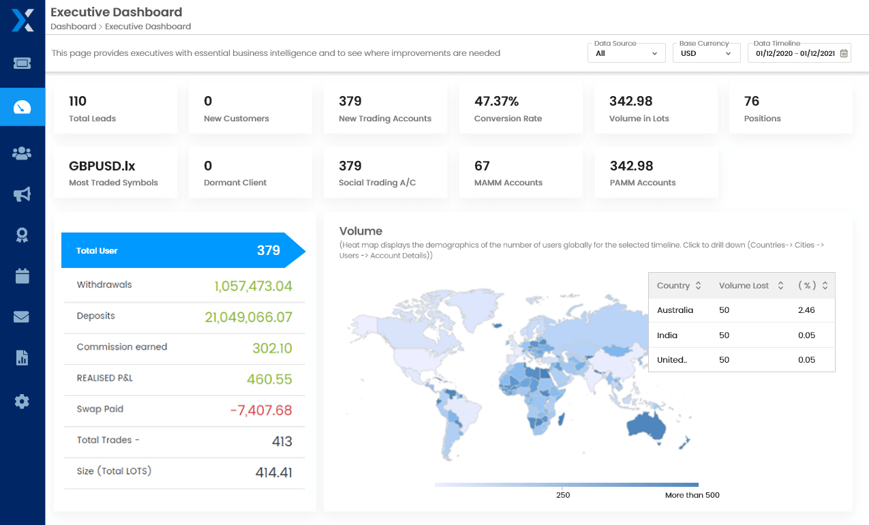
Task: Open the ticket icon in the sidebar
Action: pos(22,63)
